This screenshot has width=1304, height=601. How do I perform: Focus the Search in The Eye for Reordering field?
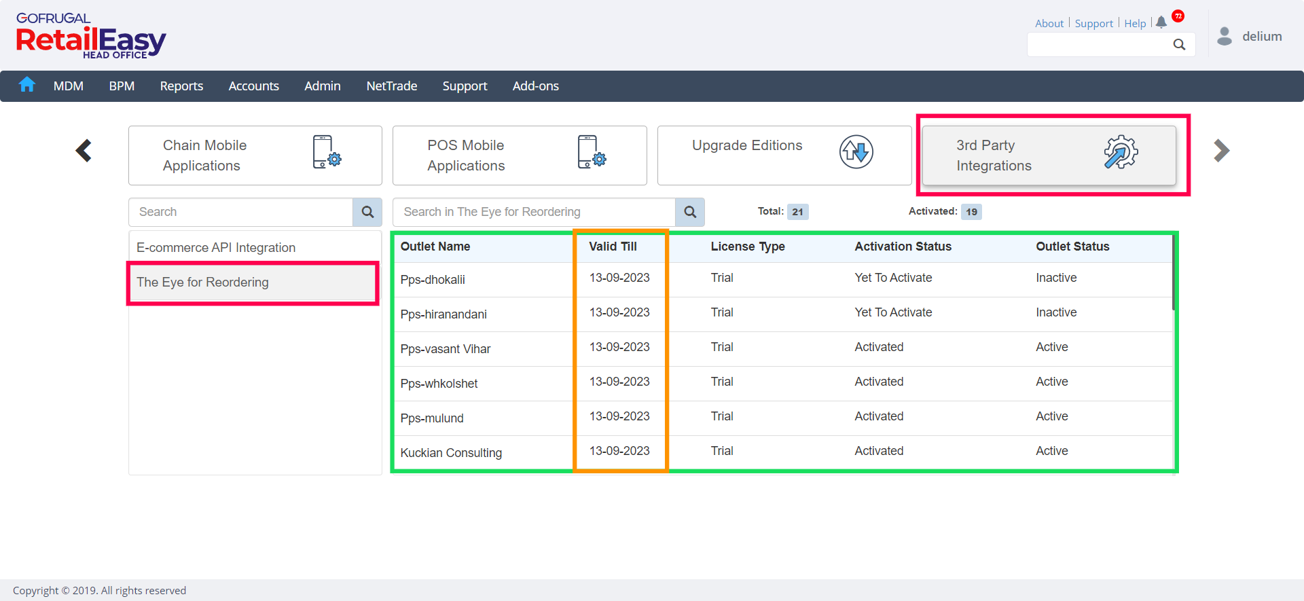(x=534, y=212)
